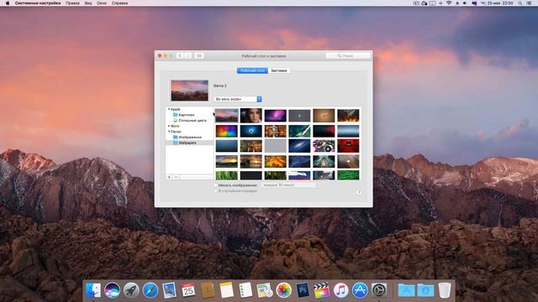Choose the green grass wallpaper thumbnail

226,175
